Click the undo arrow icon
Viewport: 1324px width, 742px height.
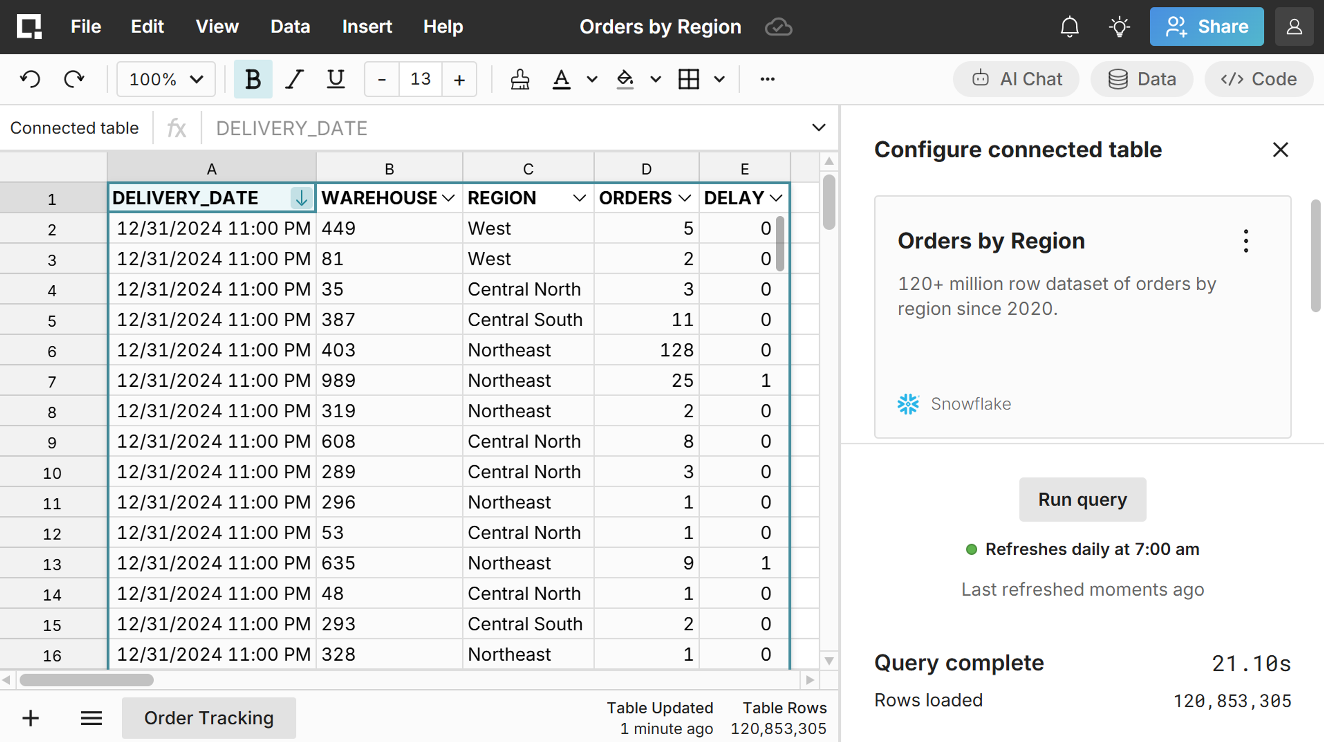(x=30, y=79)
